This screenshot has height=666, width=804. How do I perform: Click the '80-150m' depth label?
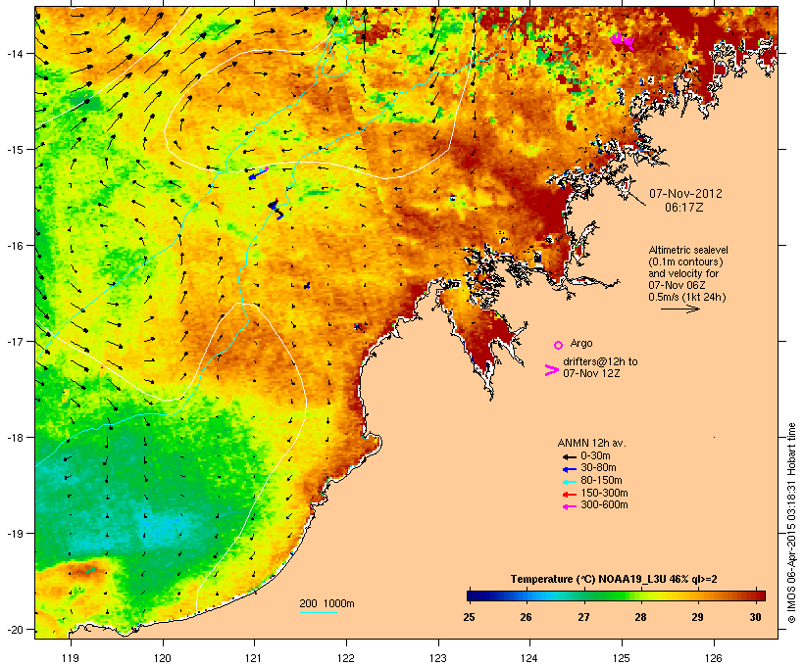coord(601,481)
